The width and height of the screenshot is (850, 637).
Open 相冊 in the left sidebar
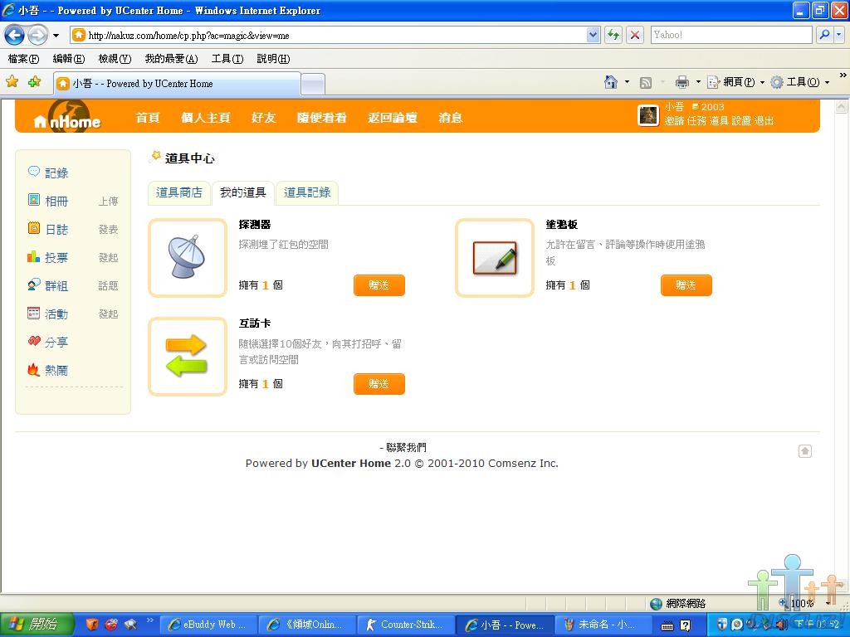pyautogui.click(x=56, y=202)
